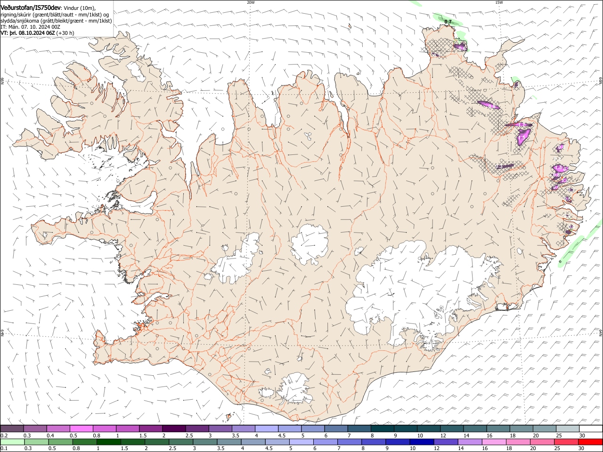
Task: Pick the top-row bright pink swatch between 0.5 and 0.8
Action: click(x=81, y=428)
